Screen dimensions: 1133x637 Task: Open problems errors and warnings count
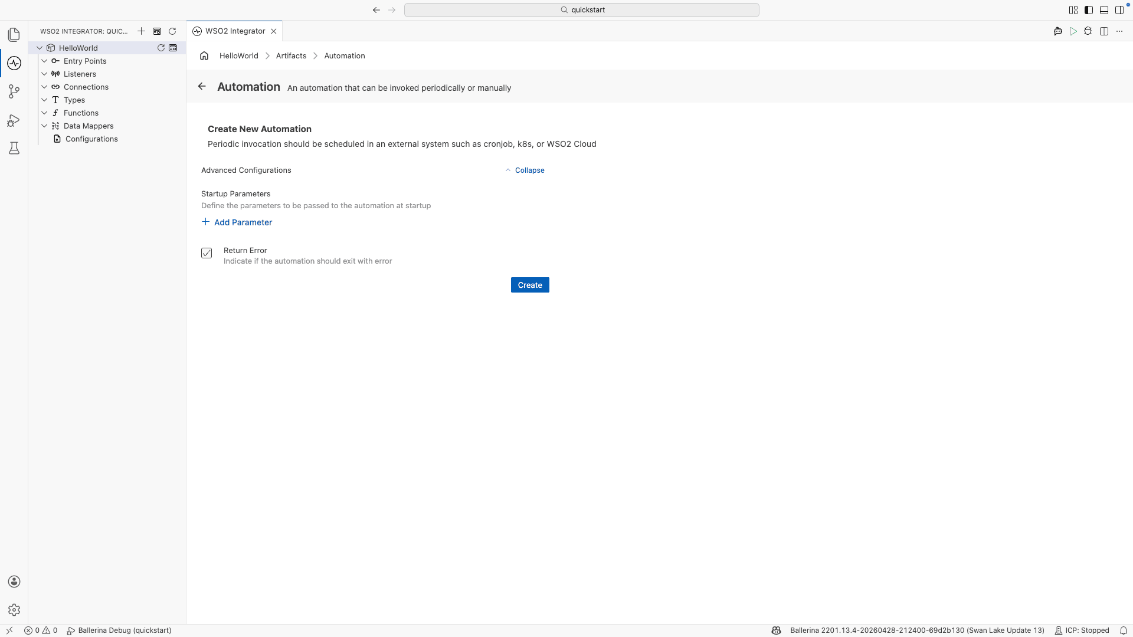pyautogui.click(x=41, y=631)
